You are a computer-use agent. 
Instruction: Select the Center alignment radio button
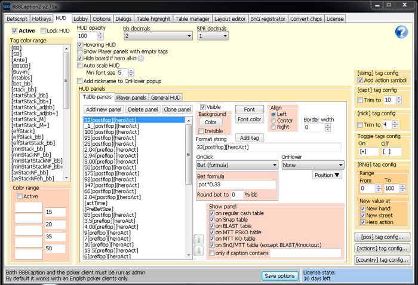point(274,120)
